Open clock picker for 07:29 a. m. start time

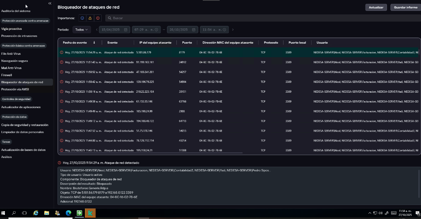pos(156,30)
